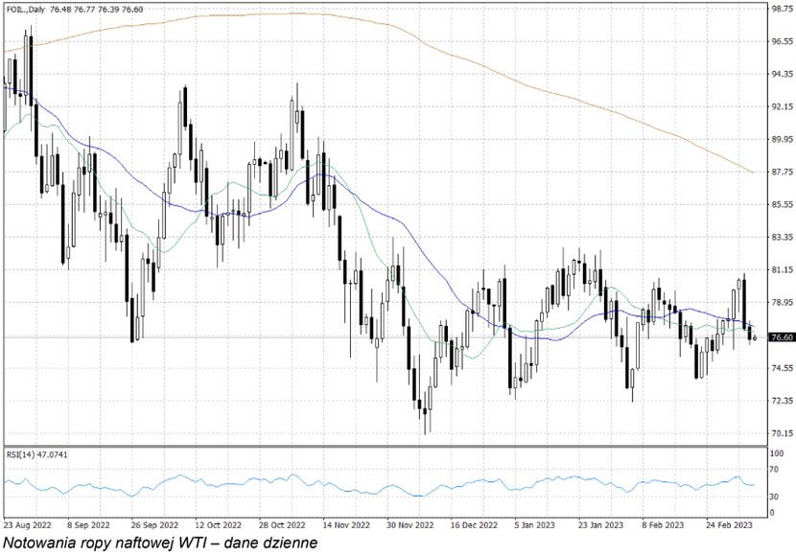The height and width of the screenshot is (556, 796).
Task: Click the 87.75 price level label
Action: [782, 172]
